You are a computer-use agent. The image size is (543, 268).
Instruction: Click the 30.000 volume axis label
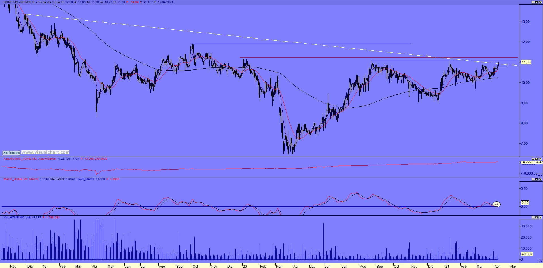[x=526, y=226]
